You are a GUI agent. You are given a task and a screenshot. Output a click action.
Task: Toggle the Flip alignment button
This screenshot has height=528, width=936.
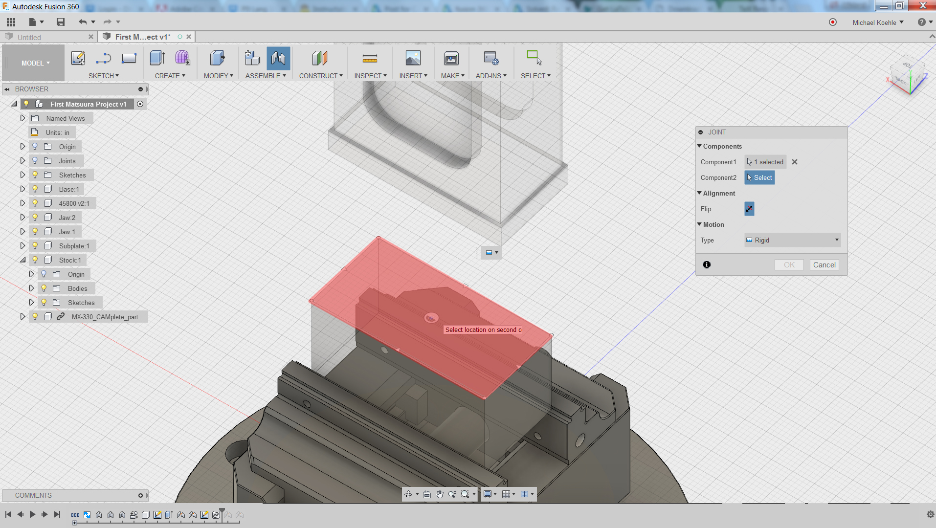click(x=749, y=209)
